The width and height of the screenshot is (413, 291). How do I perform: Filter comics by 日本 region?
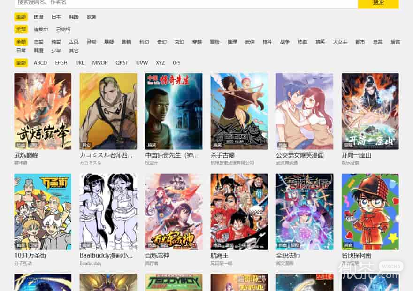coord(56,17)
